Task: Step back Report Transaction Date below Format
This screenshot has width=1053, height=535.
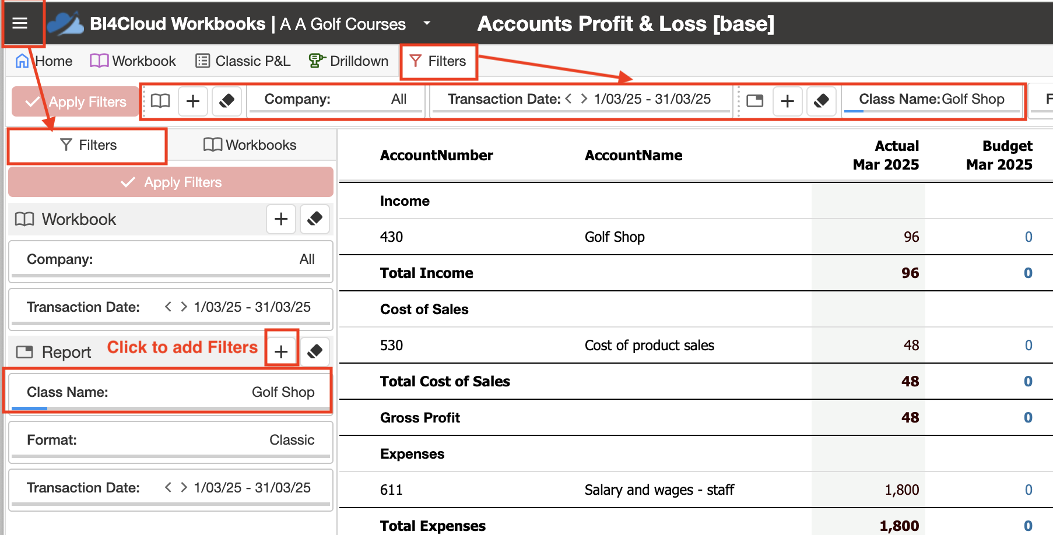Action: coord(168,488)
